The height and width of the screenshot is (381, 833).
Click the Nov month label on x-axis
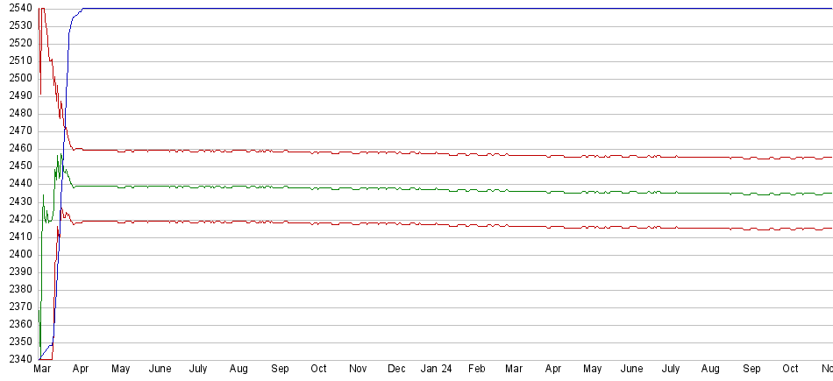click(x=358, y=370)
